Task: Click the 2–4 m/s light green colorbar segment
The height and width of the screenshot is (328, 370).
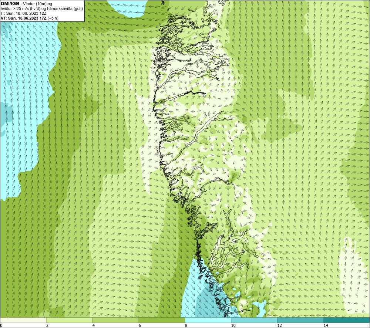Action: tap(70, 320)
